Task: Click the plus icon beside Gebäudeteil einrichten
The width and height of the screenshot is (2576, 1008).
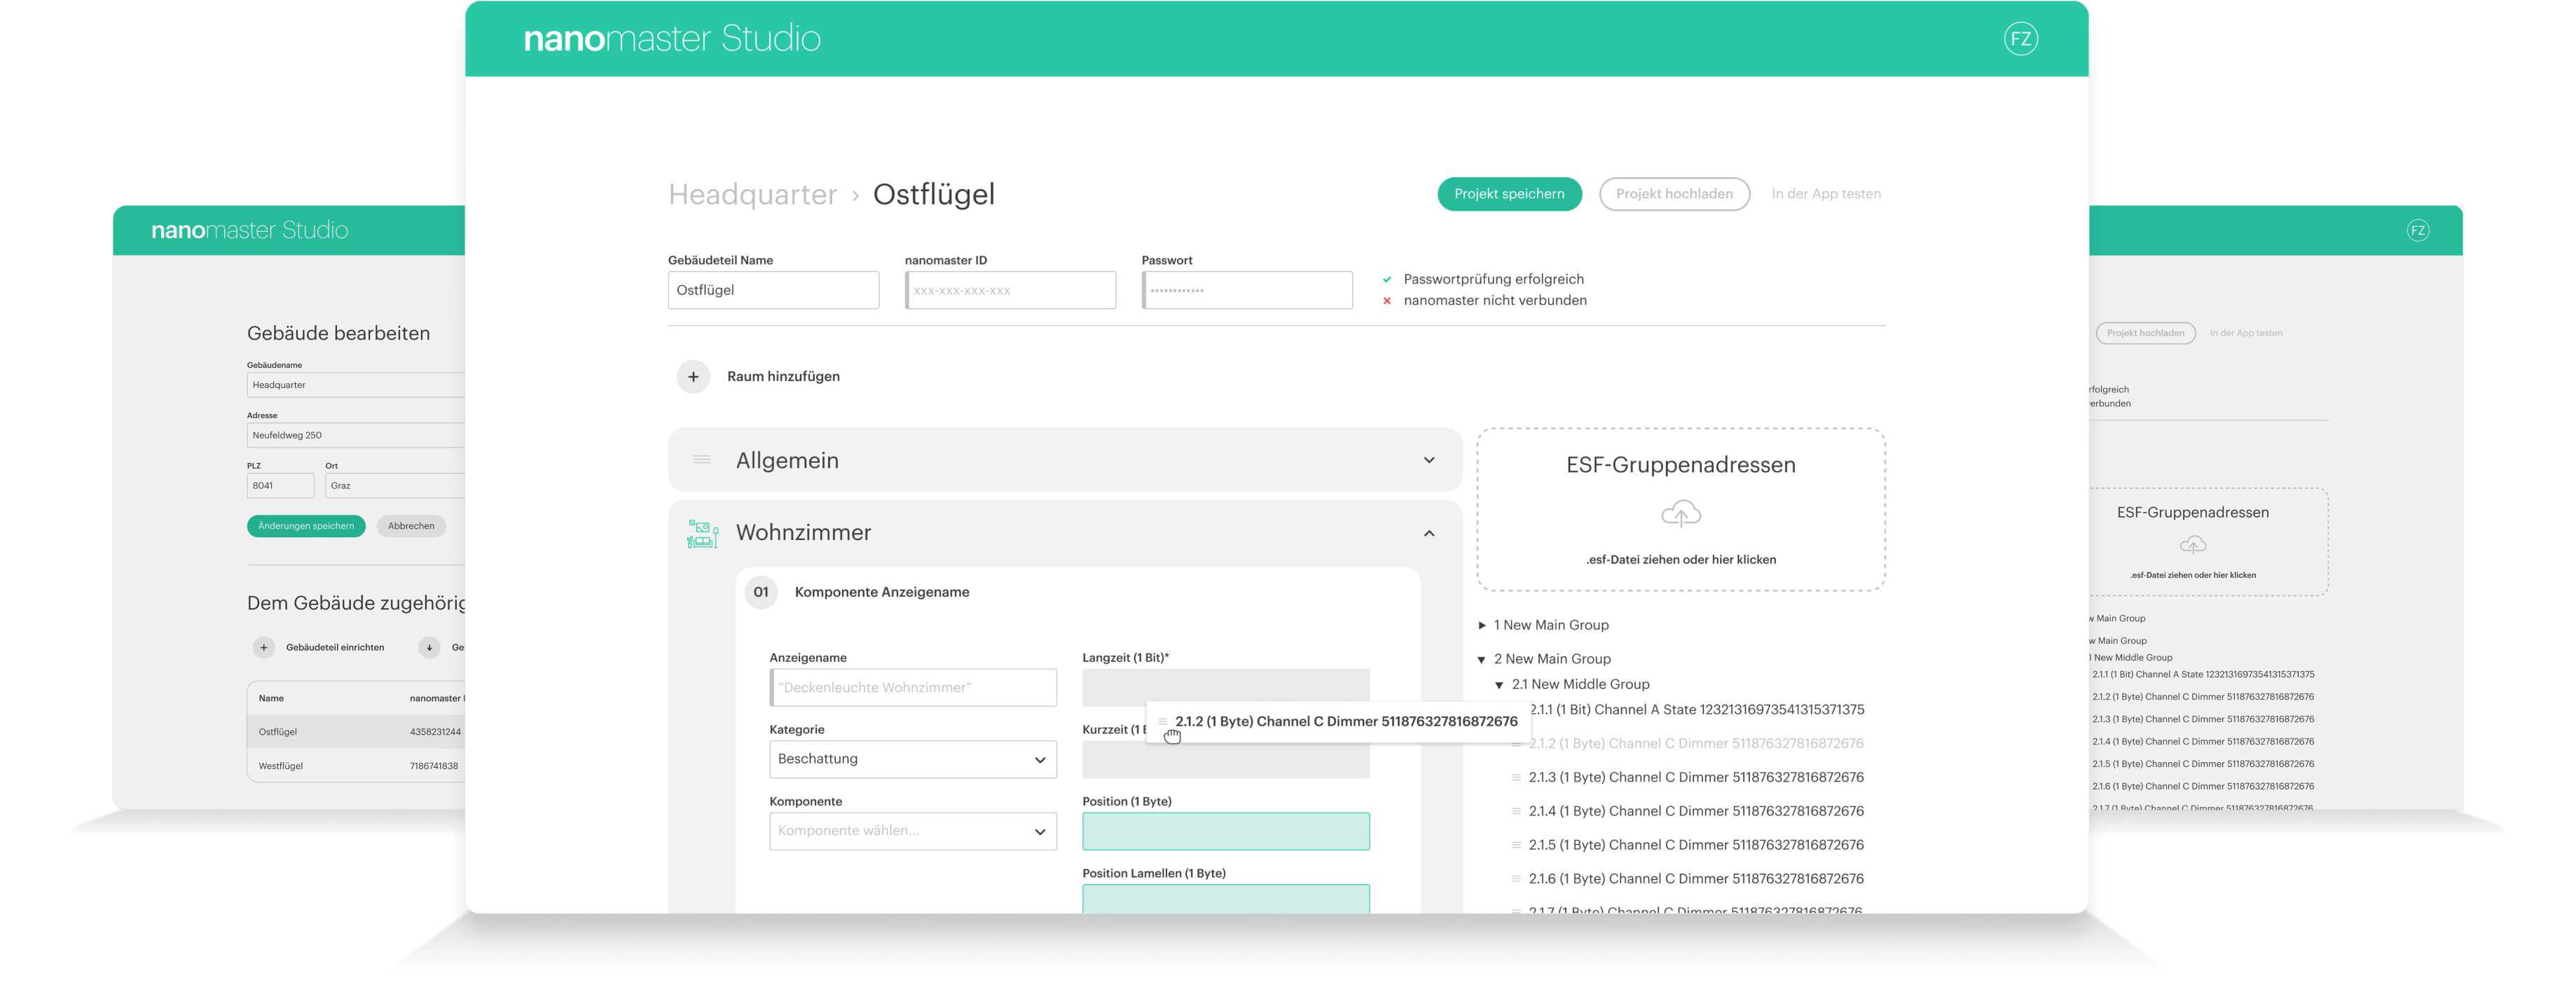Action: coord(264,647)
